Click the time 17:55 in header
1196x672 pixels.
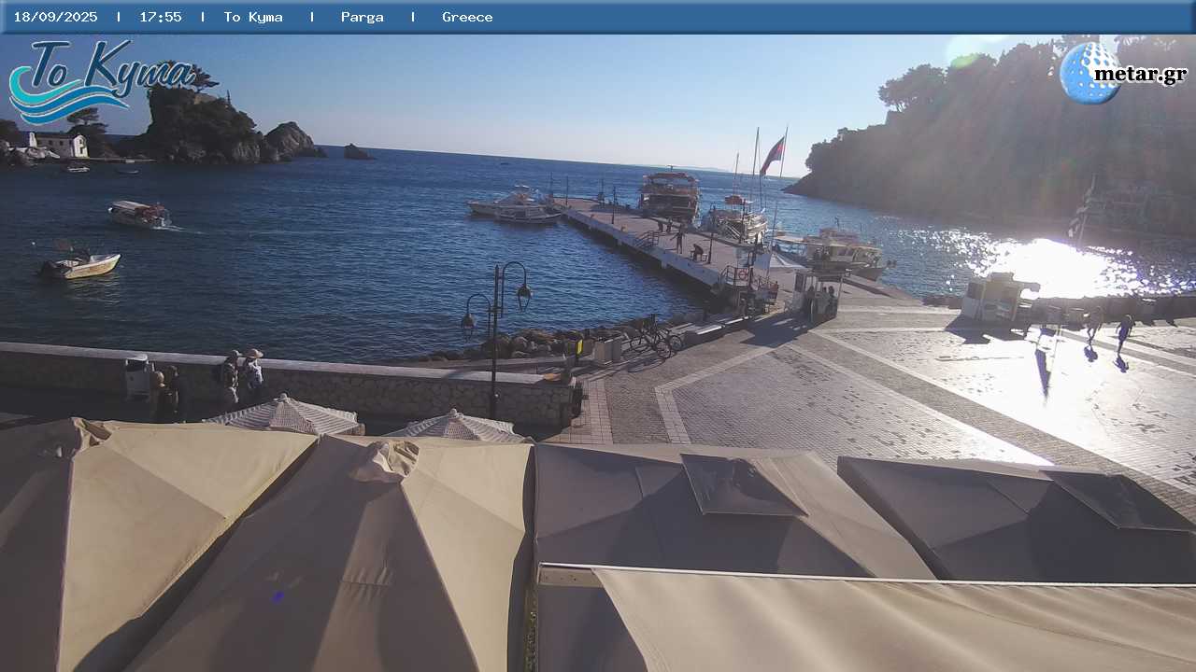point(161,17)
